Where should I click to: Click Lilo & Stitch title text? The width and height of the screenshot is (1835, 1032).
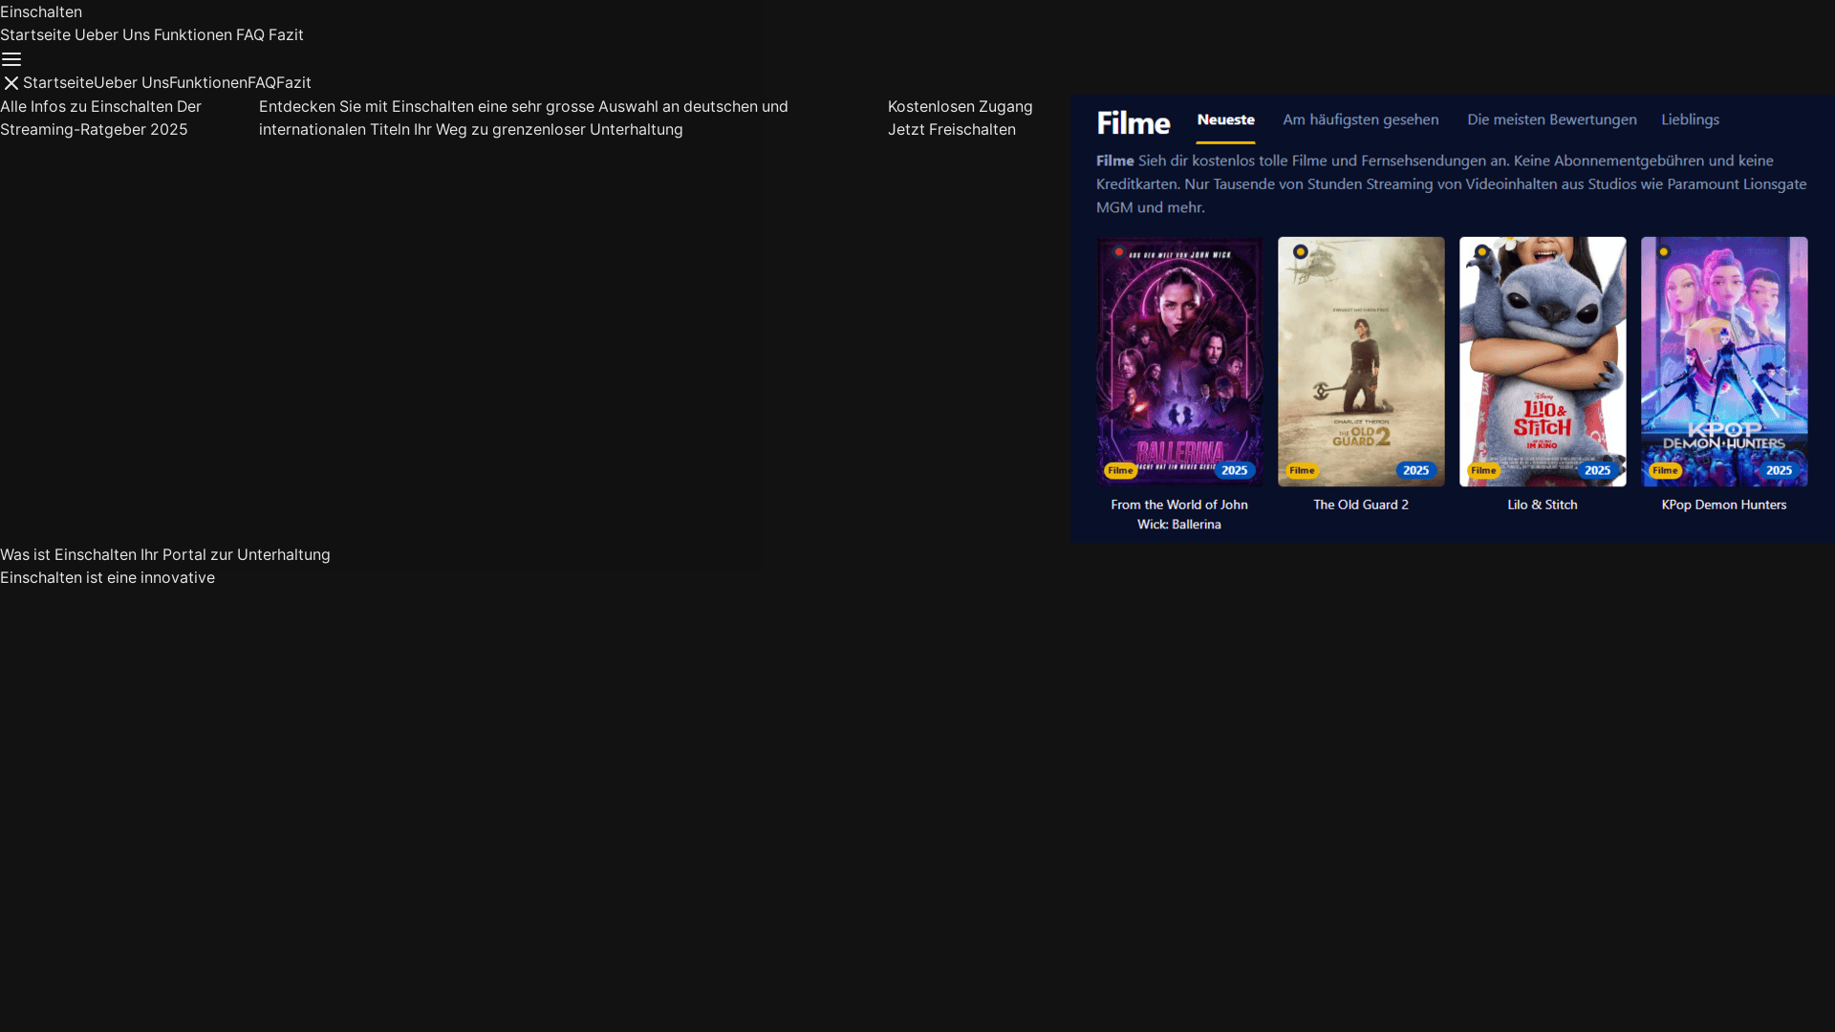(1543, 505)
